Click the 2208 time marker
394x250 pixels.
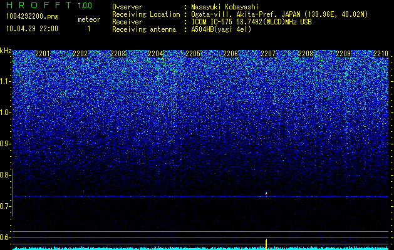pyautogui.click(x=306, y=54)
